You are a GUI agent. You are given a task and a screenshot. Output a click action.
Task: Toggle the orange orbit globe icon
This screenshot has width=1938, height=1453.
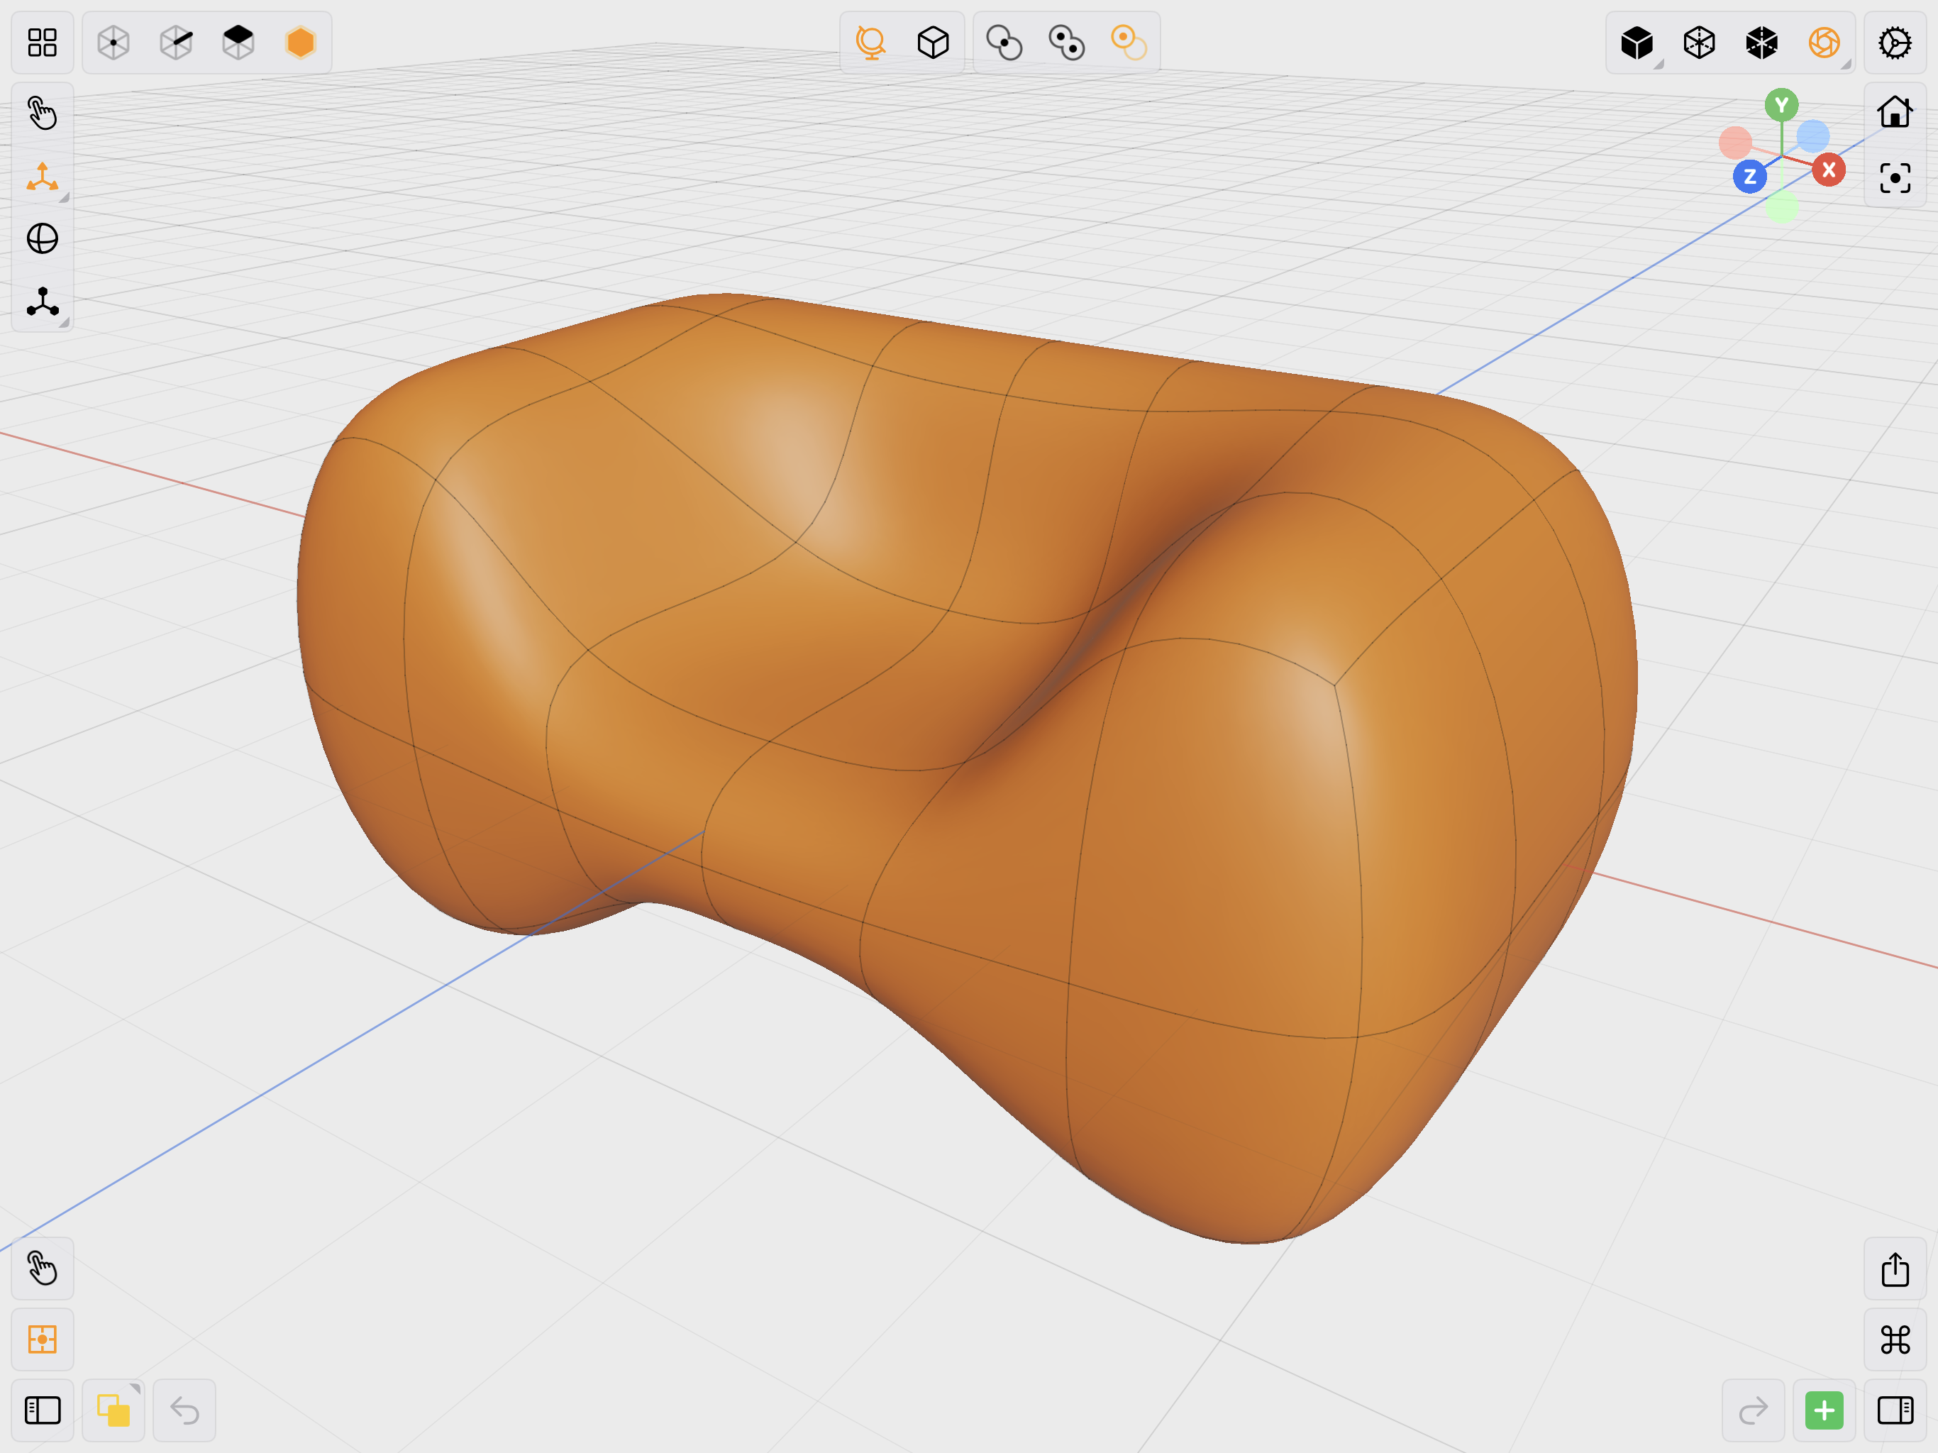pos(871,42)
